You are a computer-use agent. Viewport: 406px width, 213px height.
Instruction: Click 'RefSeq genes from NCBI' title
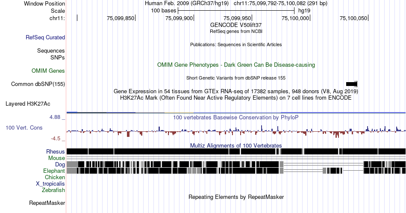(x=236, y=31)
